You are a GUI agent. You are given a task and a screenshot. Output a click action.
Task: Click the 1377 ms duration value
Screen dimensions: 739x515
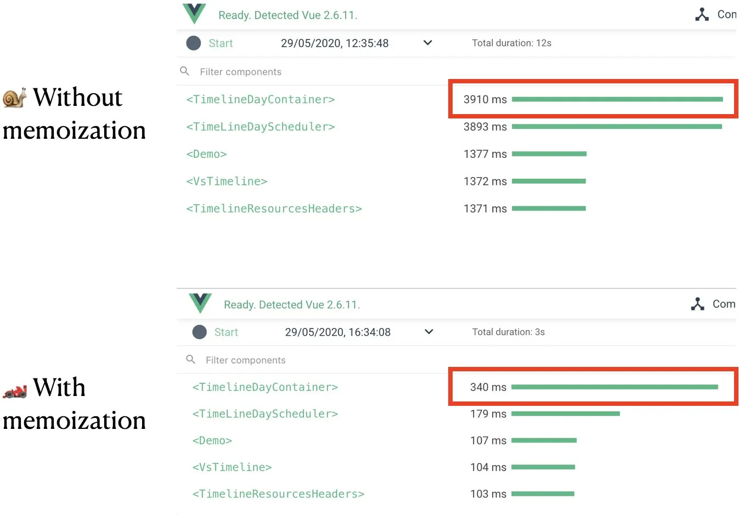pos(485,154)
